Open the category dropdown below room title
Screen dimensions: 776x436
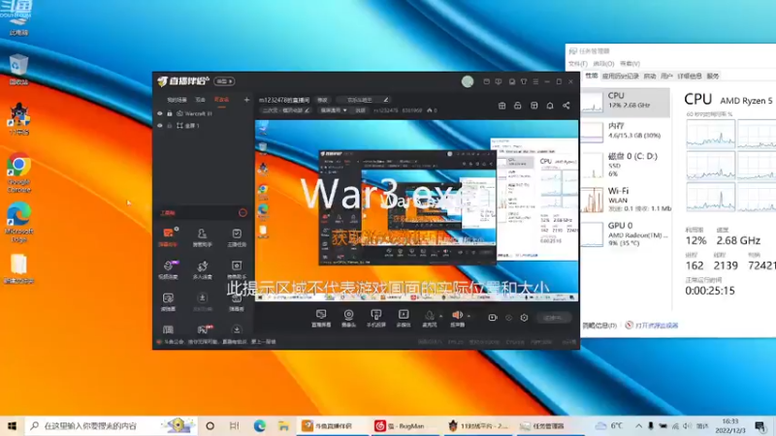point(334,110)
